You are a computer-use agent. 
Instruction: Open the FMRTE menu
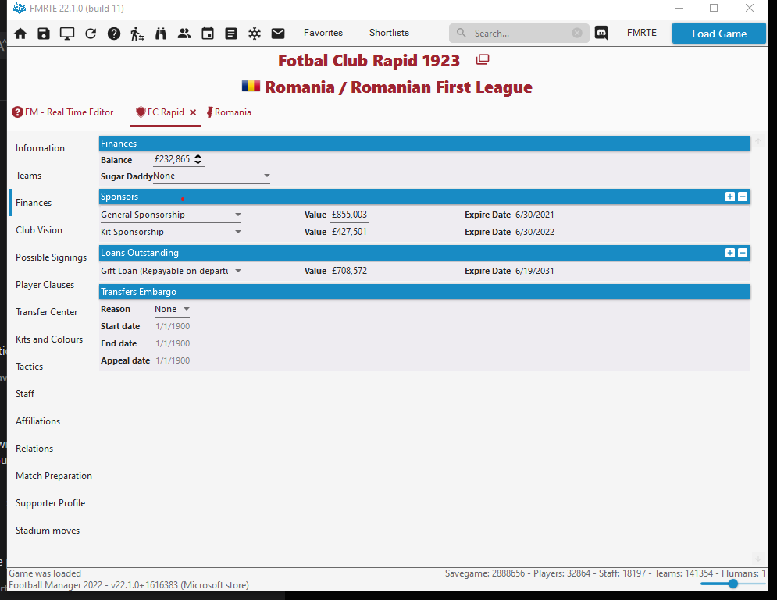641,33
